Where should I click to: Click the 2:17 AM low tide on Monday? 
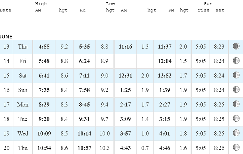coord(125,104)
